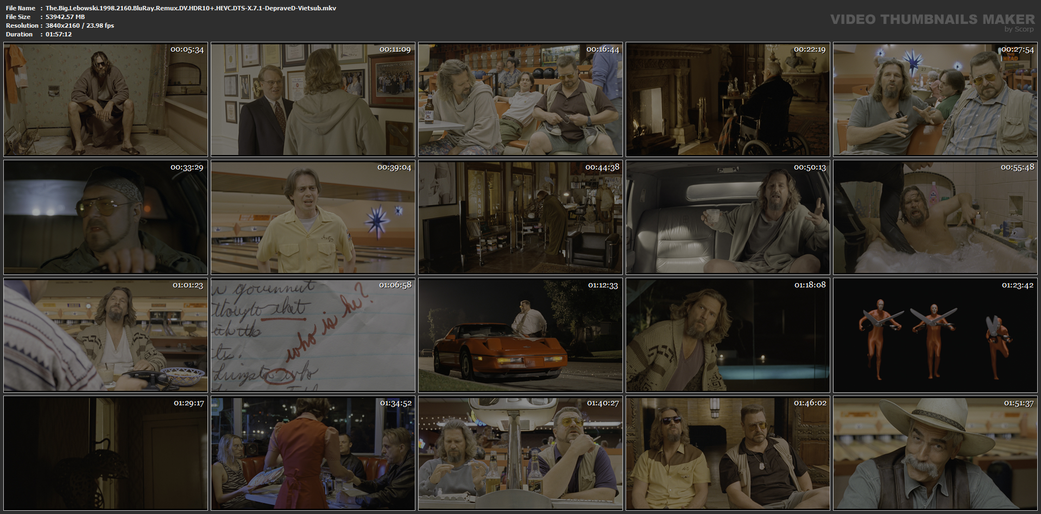Open the thumbnail stamped 00:27:54

pos(935,99)
